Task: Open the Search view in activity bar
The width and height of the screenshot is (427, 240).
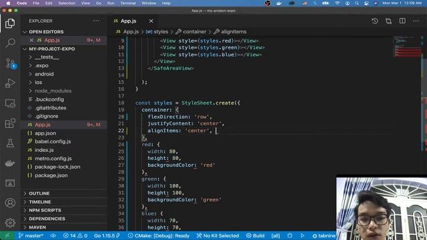Action: point(10,43)
